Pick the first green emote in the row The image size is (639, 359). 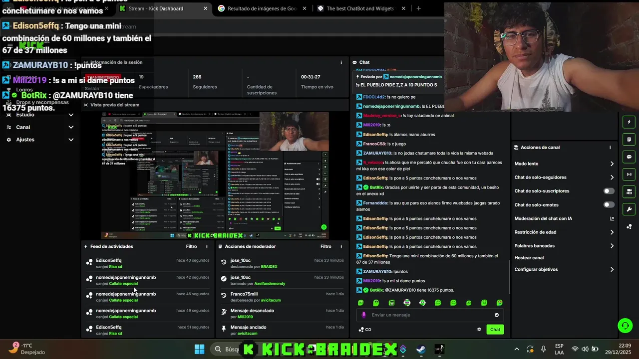click(361, 303)
